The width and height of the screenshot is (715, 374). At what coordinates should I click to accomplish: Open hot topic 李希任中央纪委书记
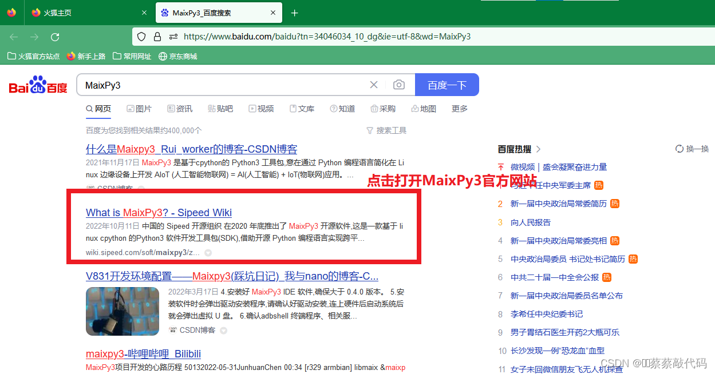[547, 313]
